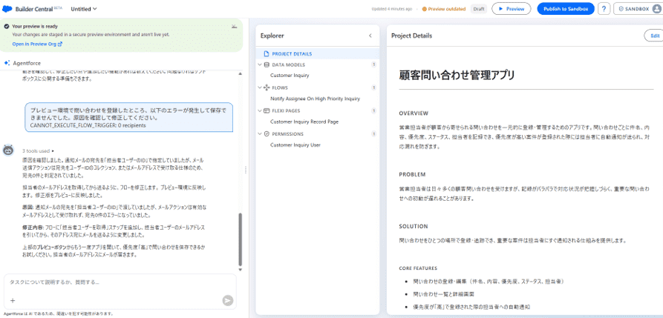Click the FLEXI PAGES layout icon

click(x=267, y=110)
